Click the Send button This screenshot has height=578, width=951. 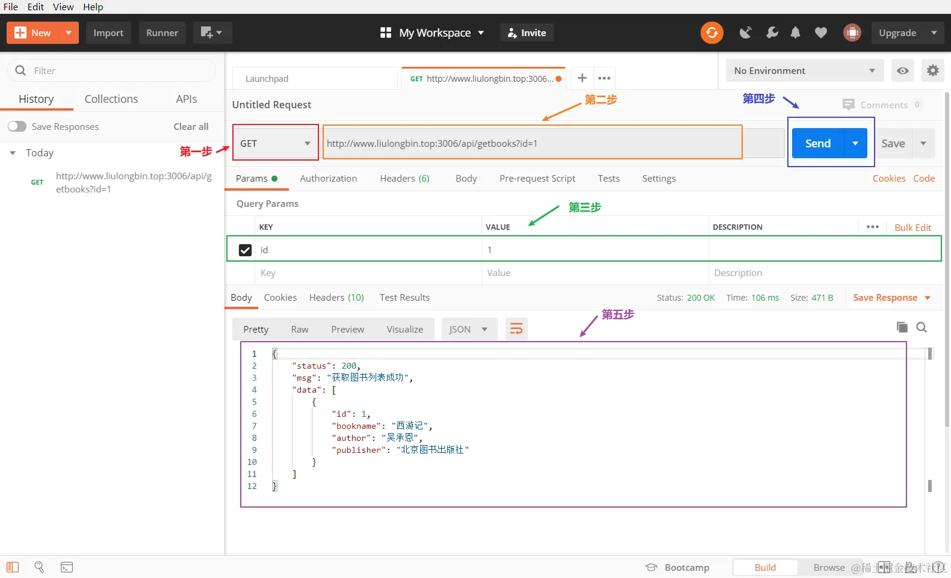pos(818,143)
